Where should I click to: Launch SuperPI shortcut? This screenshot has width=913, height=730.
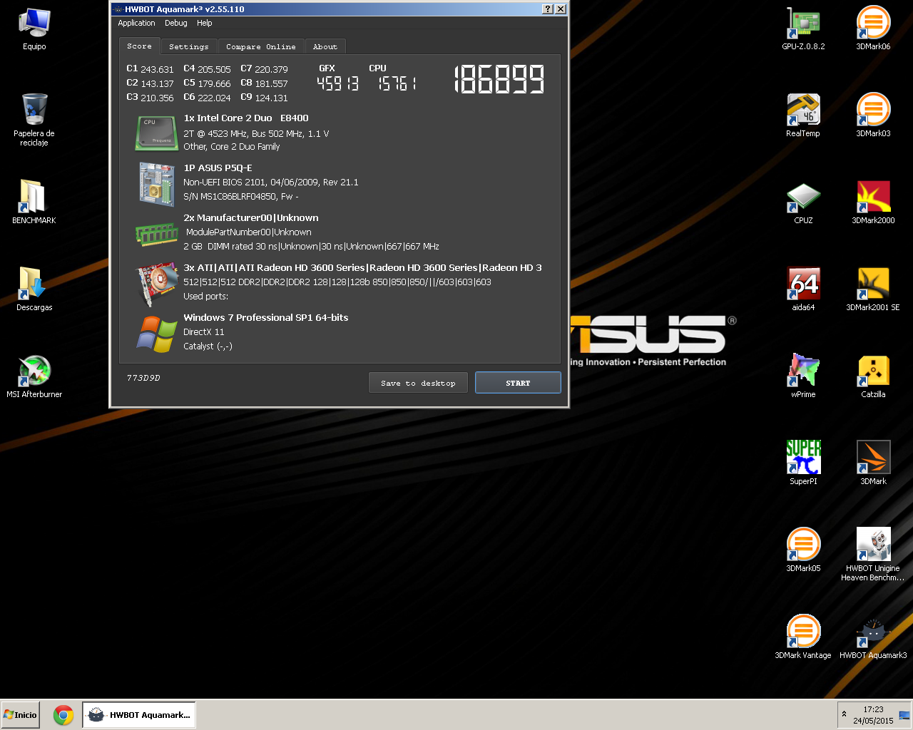[803, 463]
